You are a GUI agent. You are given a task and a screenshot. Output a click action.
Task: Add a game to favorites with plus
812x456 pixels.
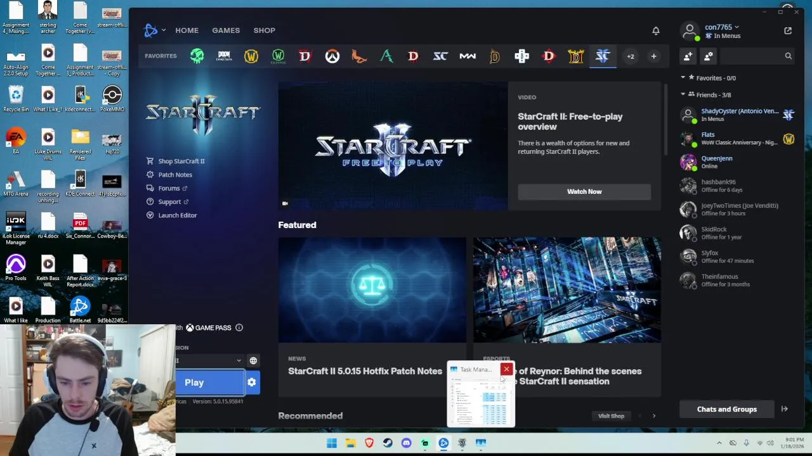tap(653, 56)
